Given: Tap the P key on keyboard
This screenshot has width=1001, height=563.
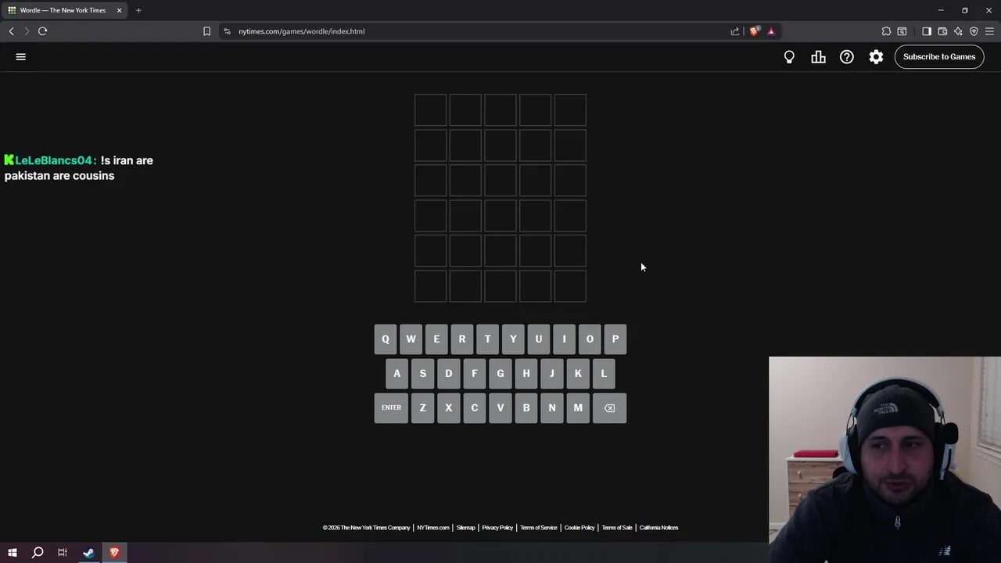Looking at the screenshot, I should (615, 339).
